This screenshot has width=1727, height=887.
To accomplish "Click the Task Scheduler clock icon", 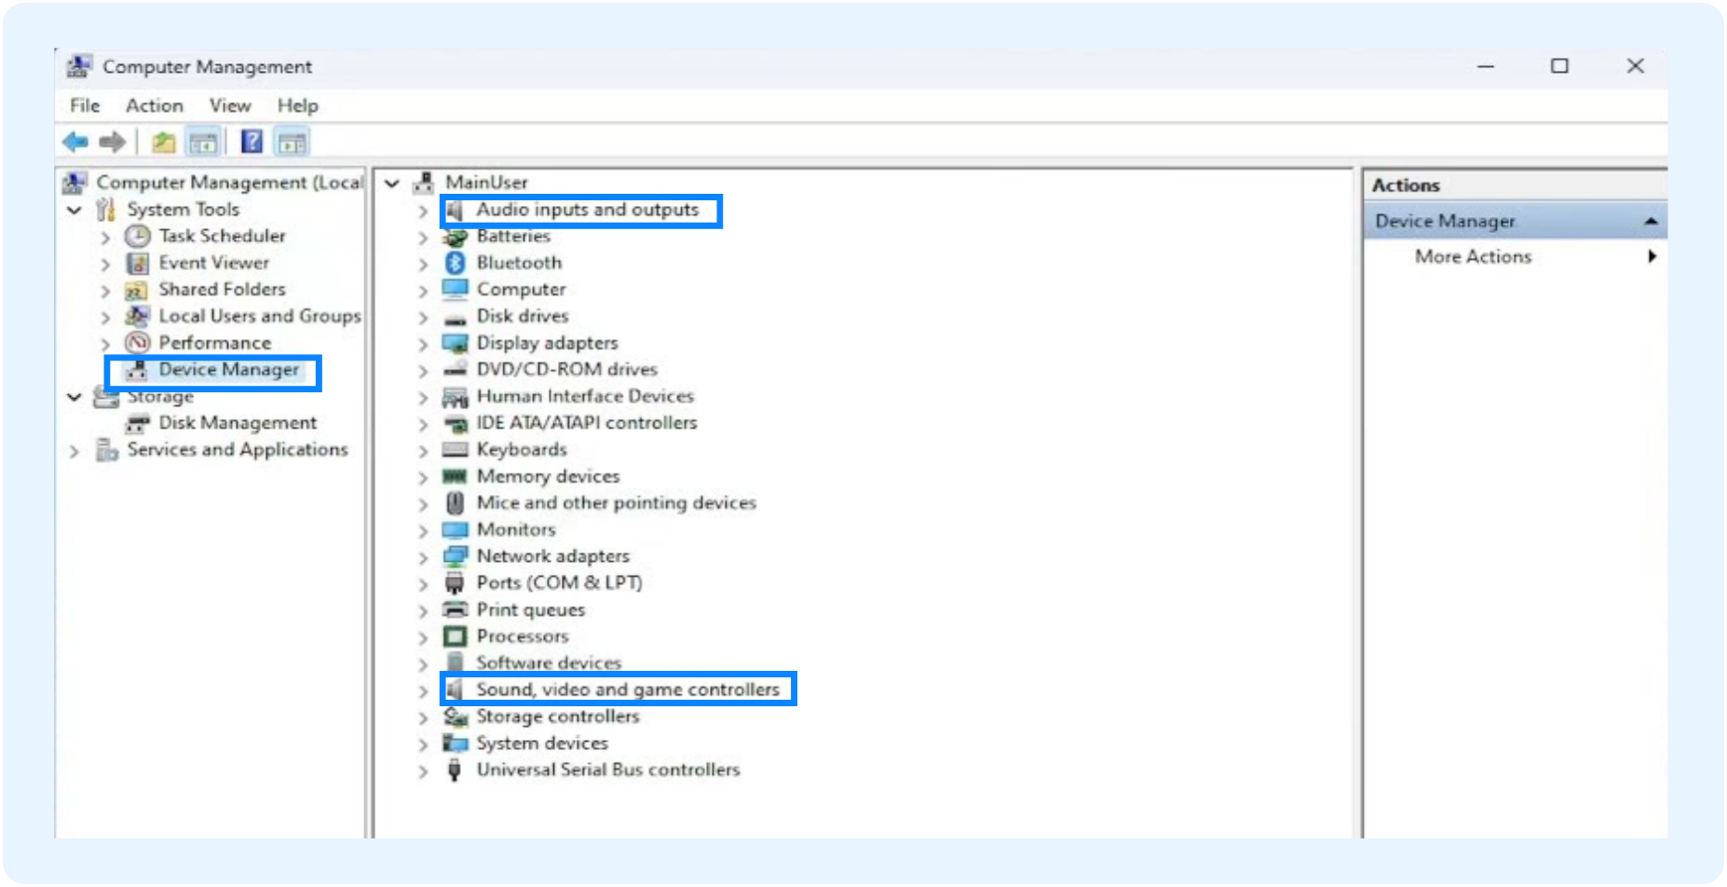I will pos(138,237).
